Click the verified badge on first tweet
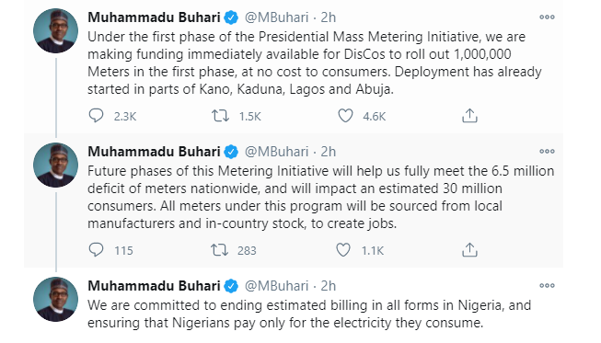Screen dimensions: 601x343 (231, 17)
